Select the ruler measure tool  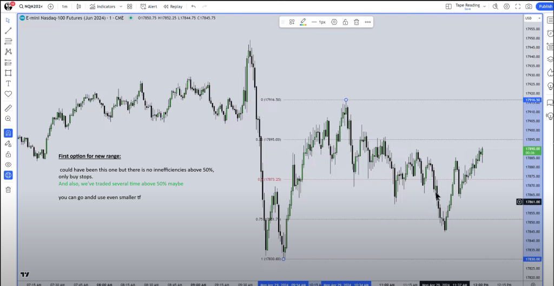(8, 108)
